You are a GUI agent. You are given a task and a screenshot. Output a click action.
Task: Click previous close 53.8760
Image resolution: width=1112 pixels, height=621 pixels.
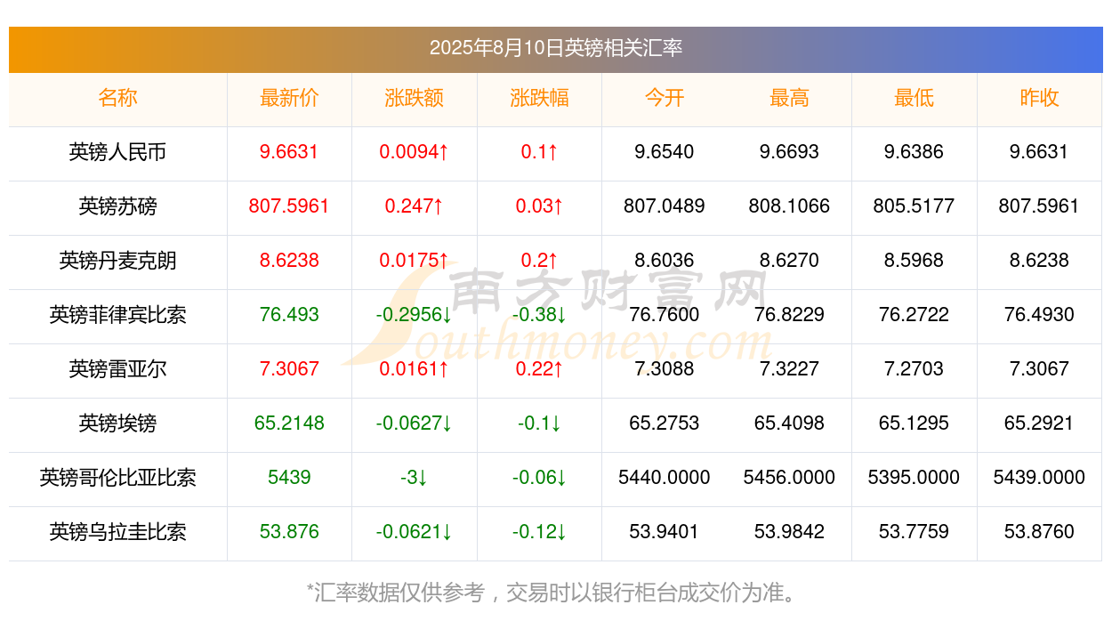[1039, 532]
